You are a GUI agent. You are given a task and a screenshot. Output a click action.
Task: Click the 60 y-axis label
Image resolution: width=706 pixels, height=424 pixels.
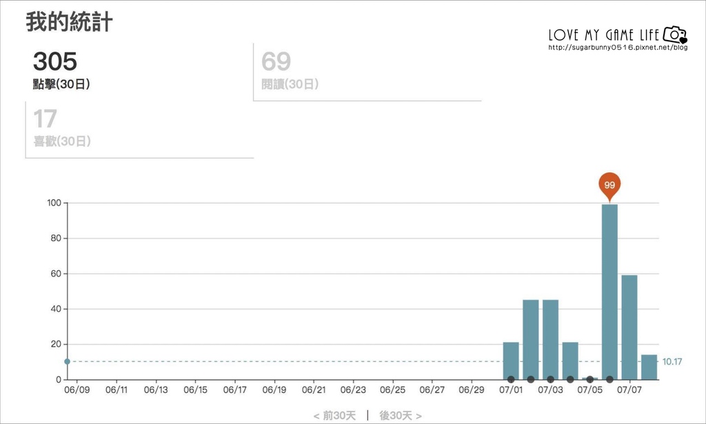[56, 274]
